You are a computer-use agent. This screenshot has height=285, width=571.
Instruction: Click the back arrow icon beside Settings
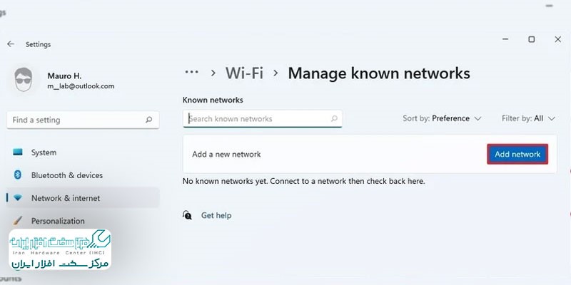[11, 44]
